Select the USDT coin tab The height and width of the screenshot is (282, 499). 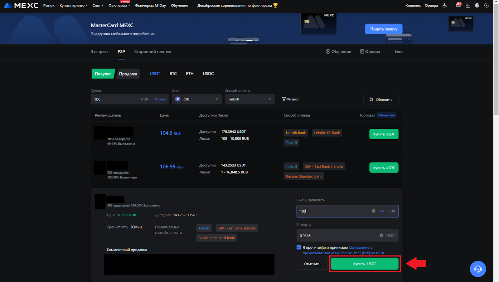(155, 74)
